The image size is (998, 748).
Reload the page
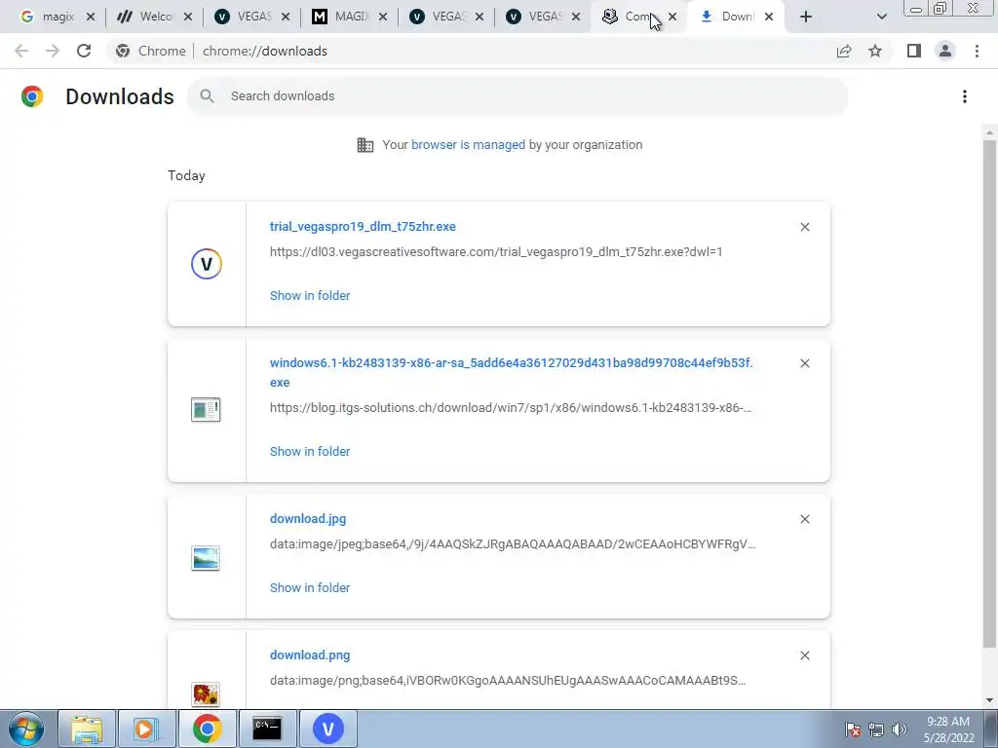tap(84, 51)
